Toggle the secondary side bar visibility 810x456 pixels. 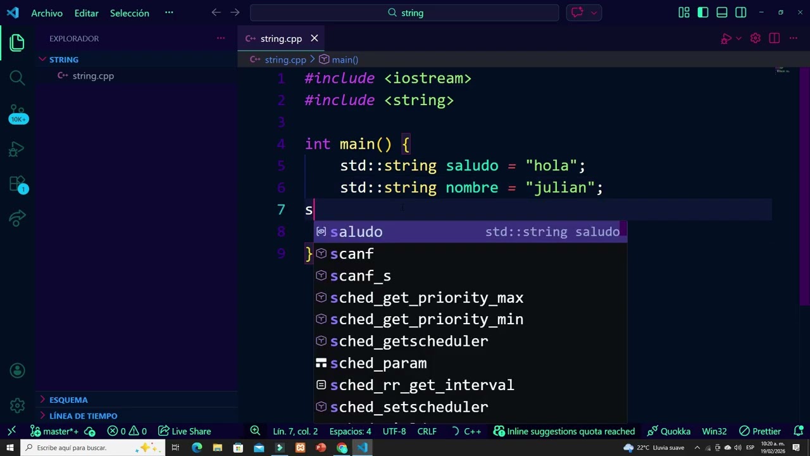(x=741, y=13)
